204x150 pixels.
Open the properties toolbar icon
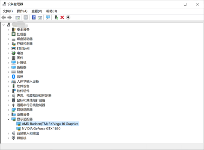(26, 17)
